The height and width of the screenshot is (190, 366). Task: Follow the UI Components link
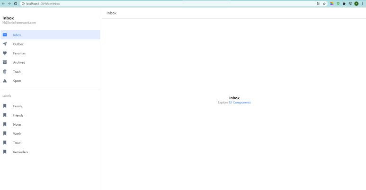tap(240, 103)
